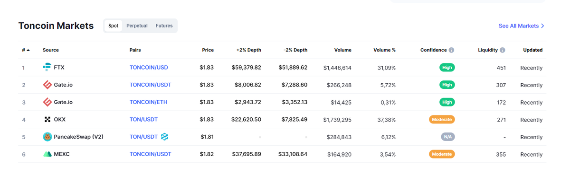Click the PancakeSwap bunny logo icon
Viewport: 570px width, 176px height.
(x=47, y=137)
